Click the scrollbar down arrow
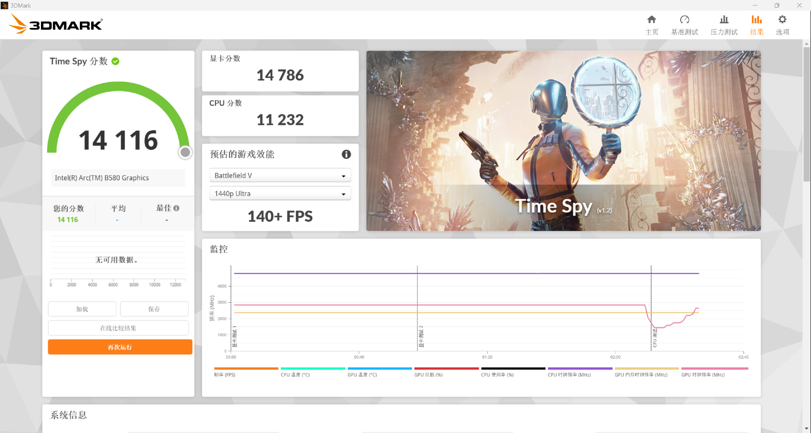The width and height of the screenshot is (811, 433). click(806, 428)
